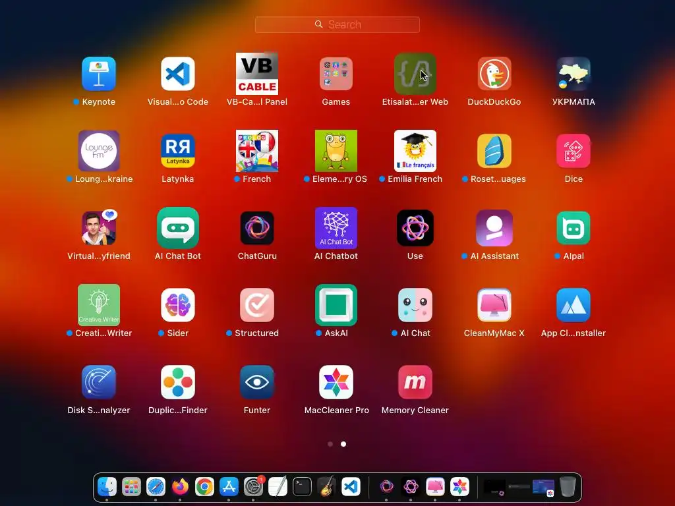Open Duplicate File Finder
675x506 pixels.
(178, 382)
